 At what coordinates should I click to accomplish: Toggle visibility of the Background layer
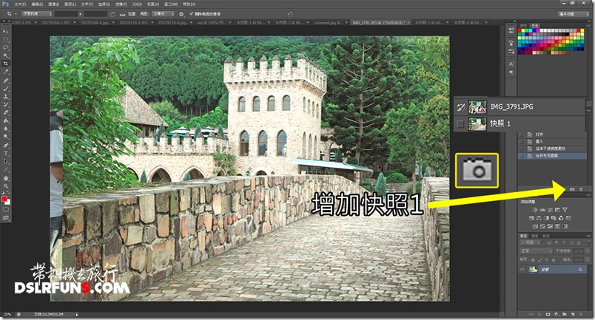[523, 269]
